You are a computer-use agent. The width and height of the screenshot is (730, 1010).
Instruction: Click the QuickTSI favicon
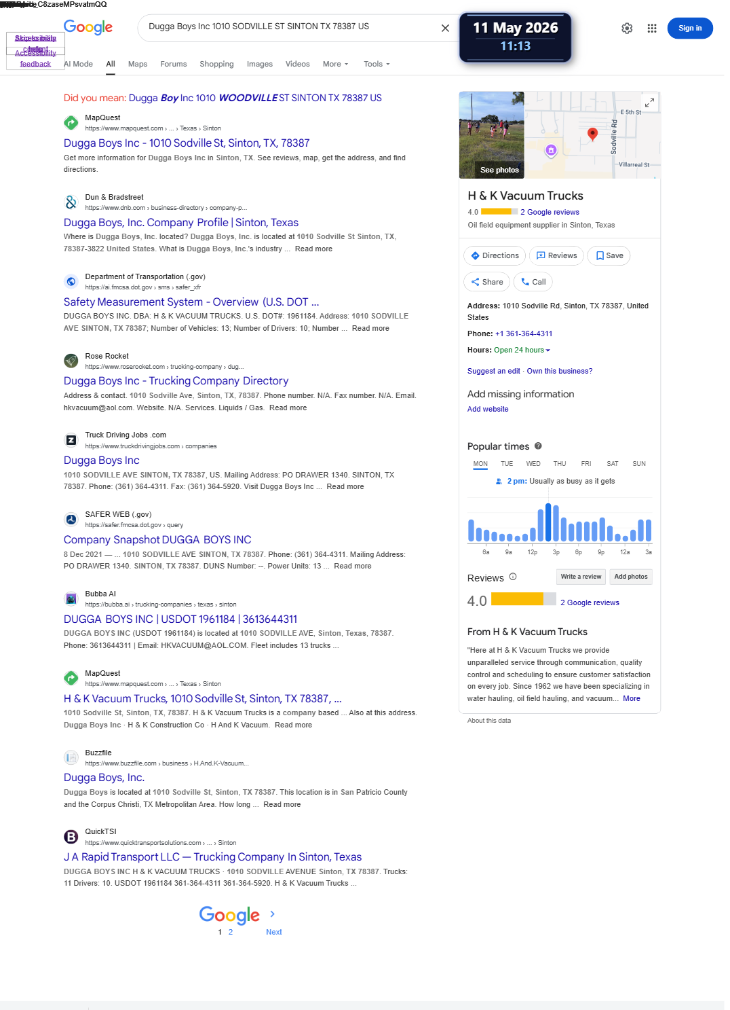click(71, 837)
